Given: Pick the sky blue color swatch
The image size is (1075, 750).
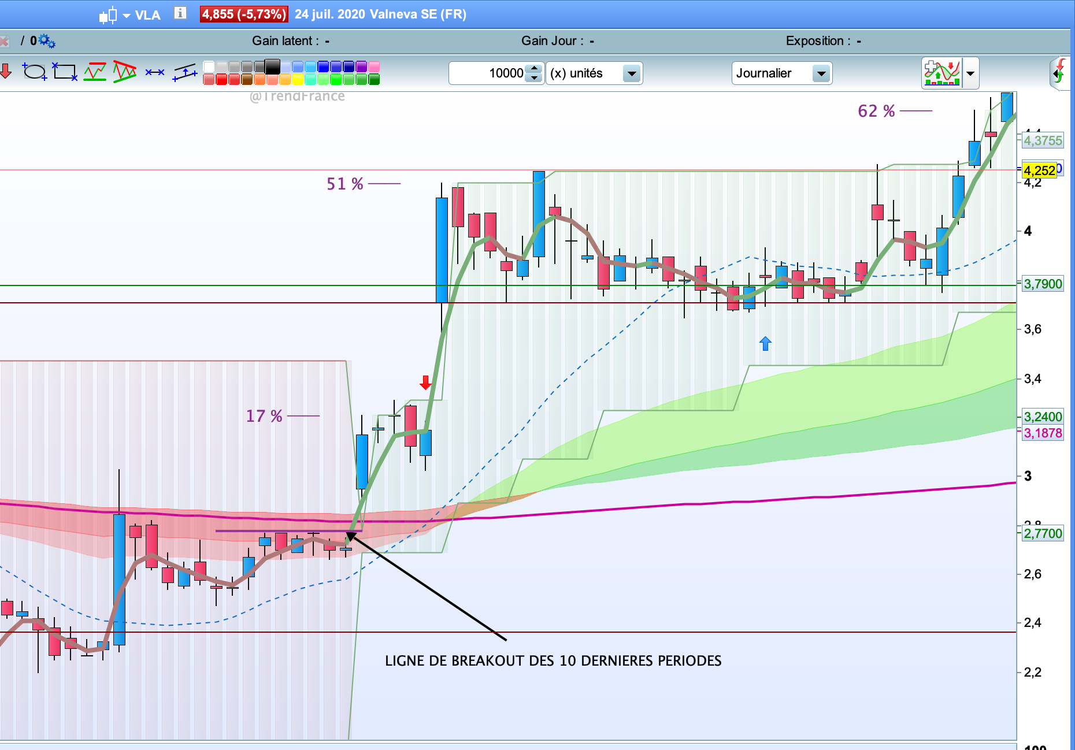Looking at the screenshot, I should pos(311,66).
